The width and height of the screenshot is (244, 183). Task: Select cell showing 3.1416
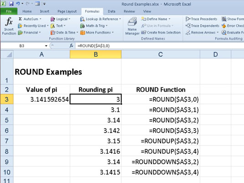[95, 151]
